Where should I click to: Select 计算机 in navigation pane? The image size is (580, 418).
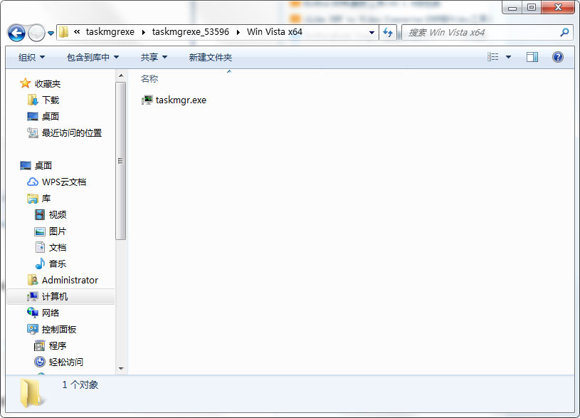coord(55,297)
